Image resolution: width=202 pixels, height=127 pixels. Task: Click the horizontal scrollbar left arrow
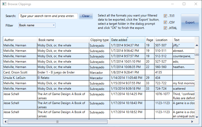(5, 122)
